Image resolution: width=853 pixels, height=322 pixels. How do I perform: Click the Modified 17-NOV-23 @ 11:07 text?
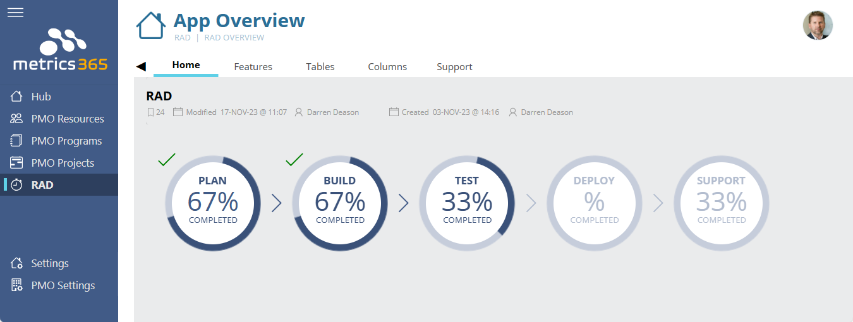[236, 112]
